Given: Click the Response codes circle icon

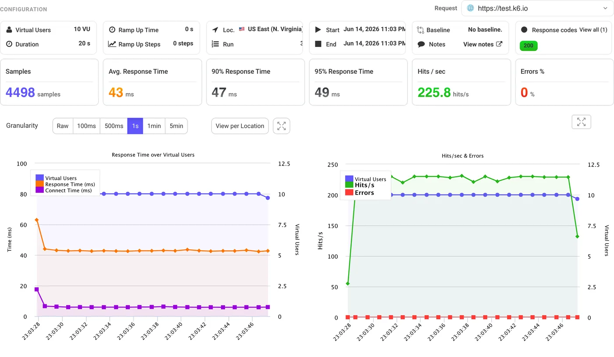Looking at the screenshot, I should [x=524, y=30].
